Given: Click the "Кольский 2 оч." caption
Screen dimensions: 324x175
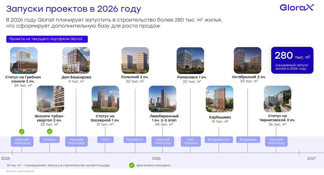Looking at the screenshot, I should click(x=135, y=77).
